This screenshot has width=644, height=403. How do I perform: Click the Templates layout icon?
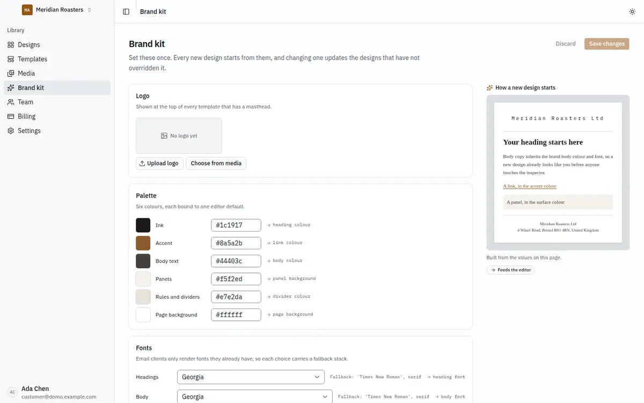pos(11,59)
